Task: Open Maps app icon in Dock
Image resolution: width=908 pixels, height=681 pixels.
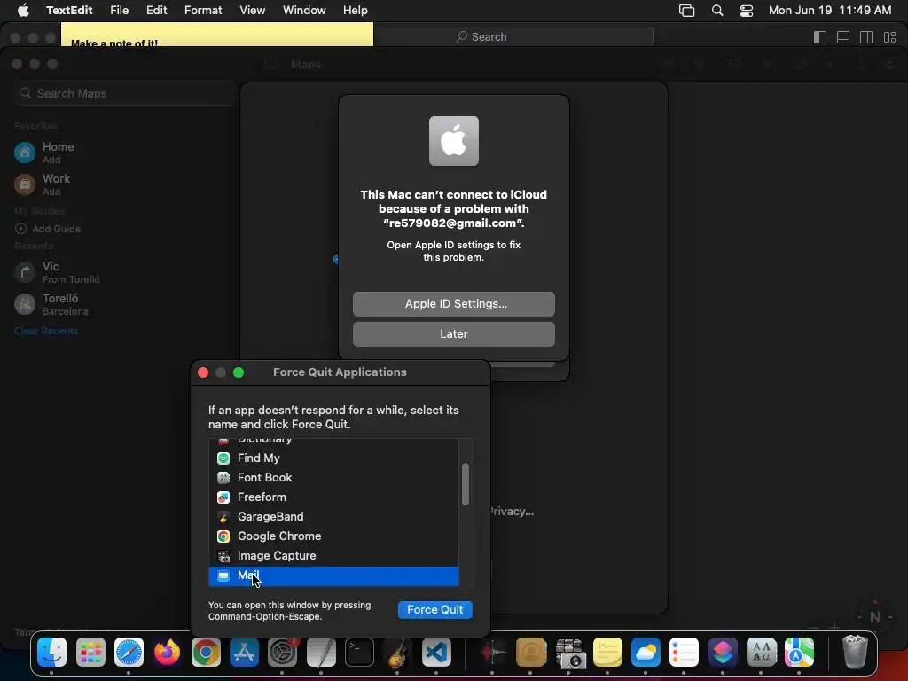Action: 799,653
